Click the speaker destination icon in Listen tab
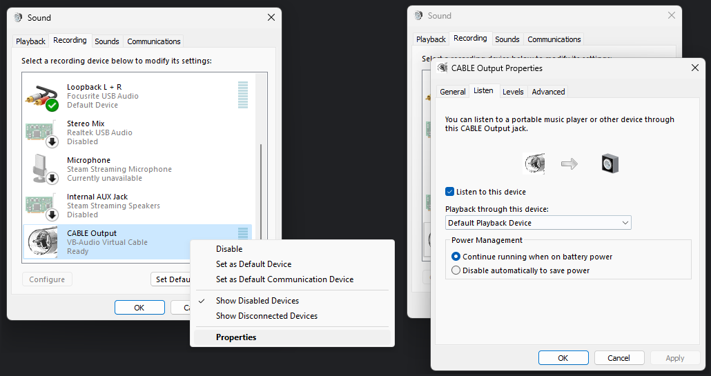 pos(610,164)
